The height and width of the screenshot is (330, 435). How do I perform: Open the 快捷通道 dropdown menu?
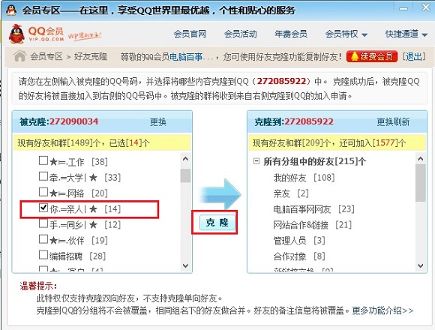coord(406,34)
